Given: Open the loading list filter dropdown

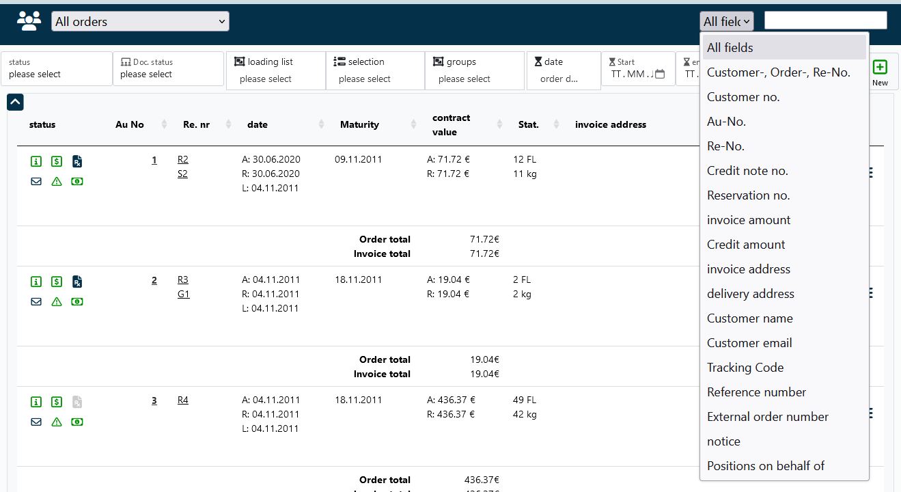Looking at the screenshot, I should [275, 70].
